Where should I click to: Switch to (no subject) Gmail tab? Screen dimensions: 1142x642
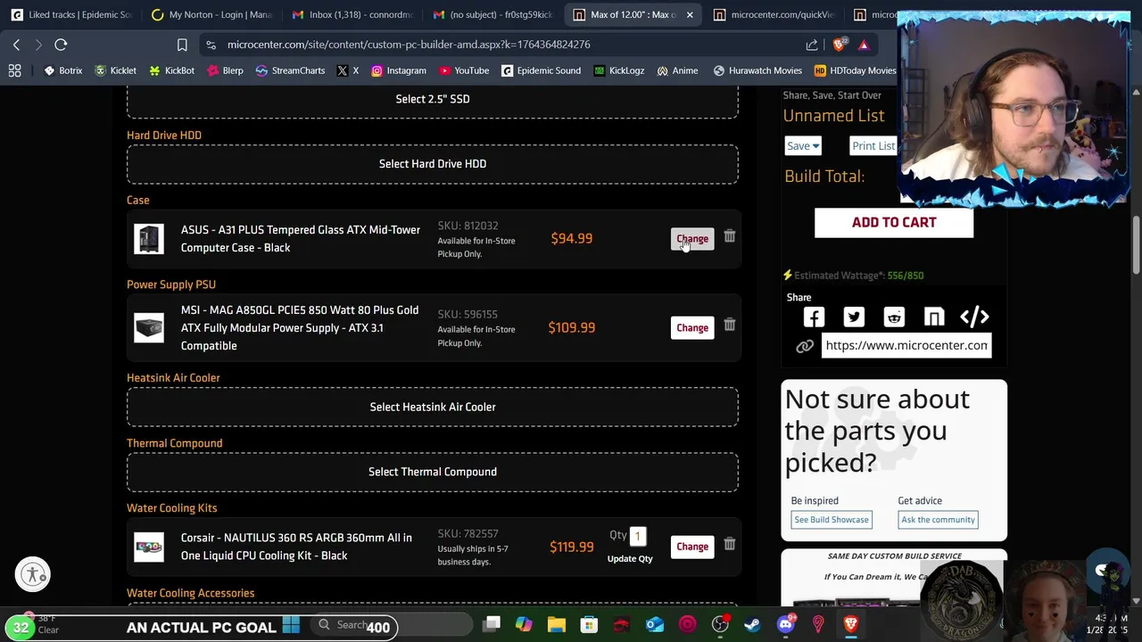click(492, 14)
